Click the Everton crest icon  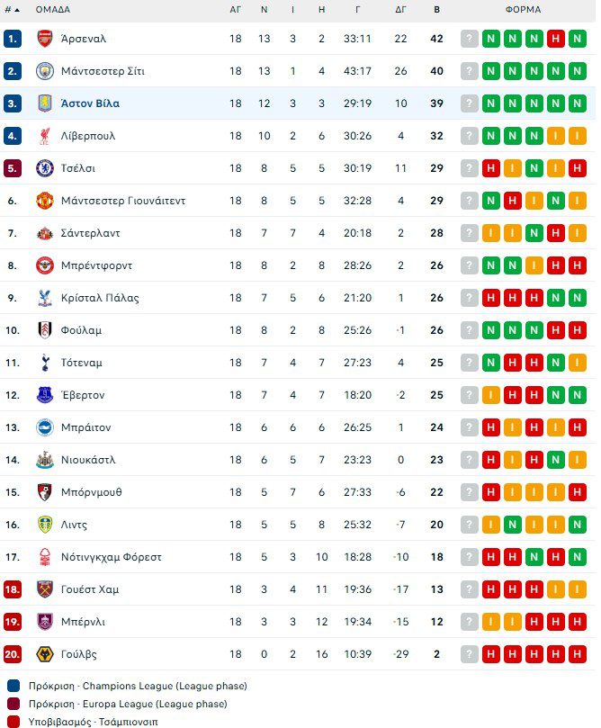coord(44,395)
